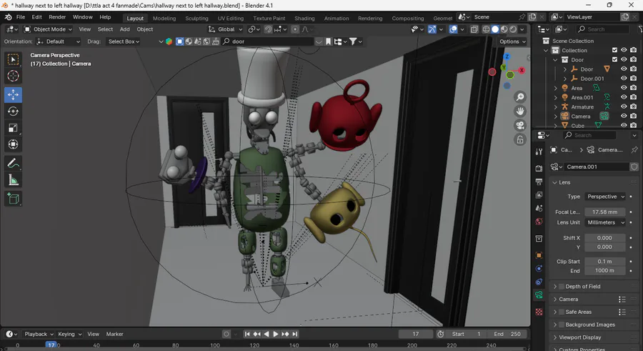Open the File menu
Image resolution: width=643 pixels, height=351 pixels.
(x=21, y=17)
